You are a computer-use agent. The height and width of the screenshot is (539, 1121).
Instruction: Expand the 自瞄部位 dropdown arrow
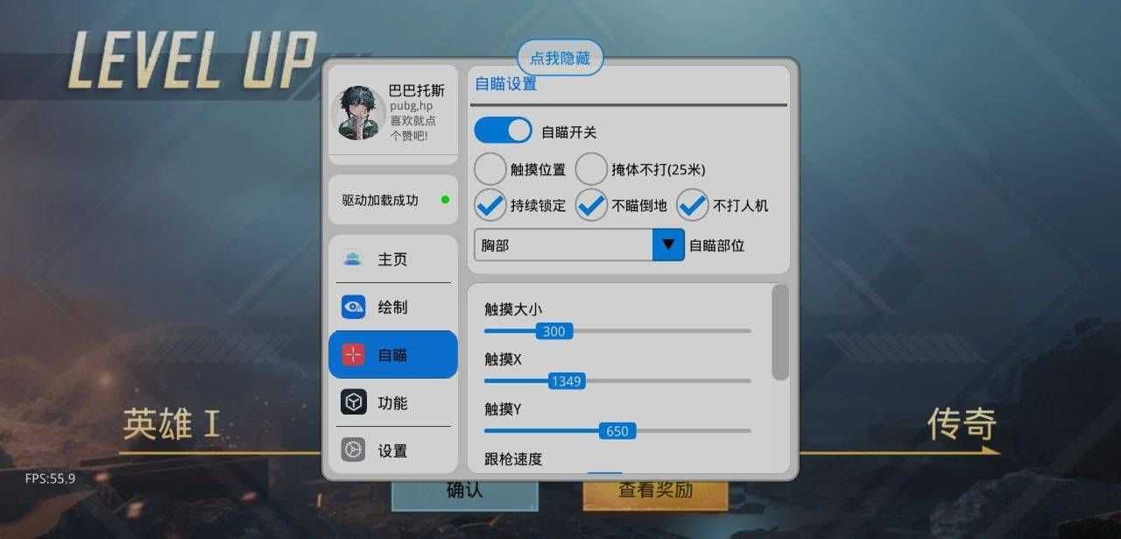tap(668, 245)
